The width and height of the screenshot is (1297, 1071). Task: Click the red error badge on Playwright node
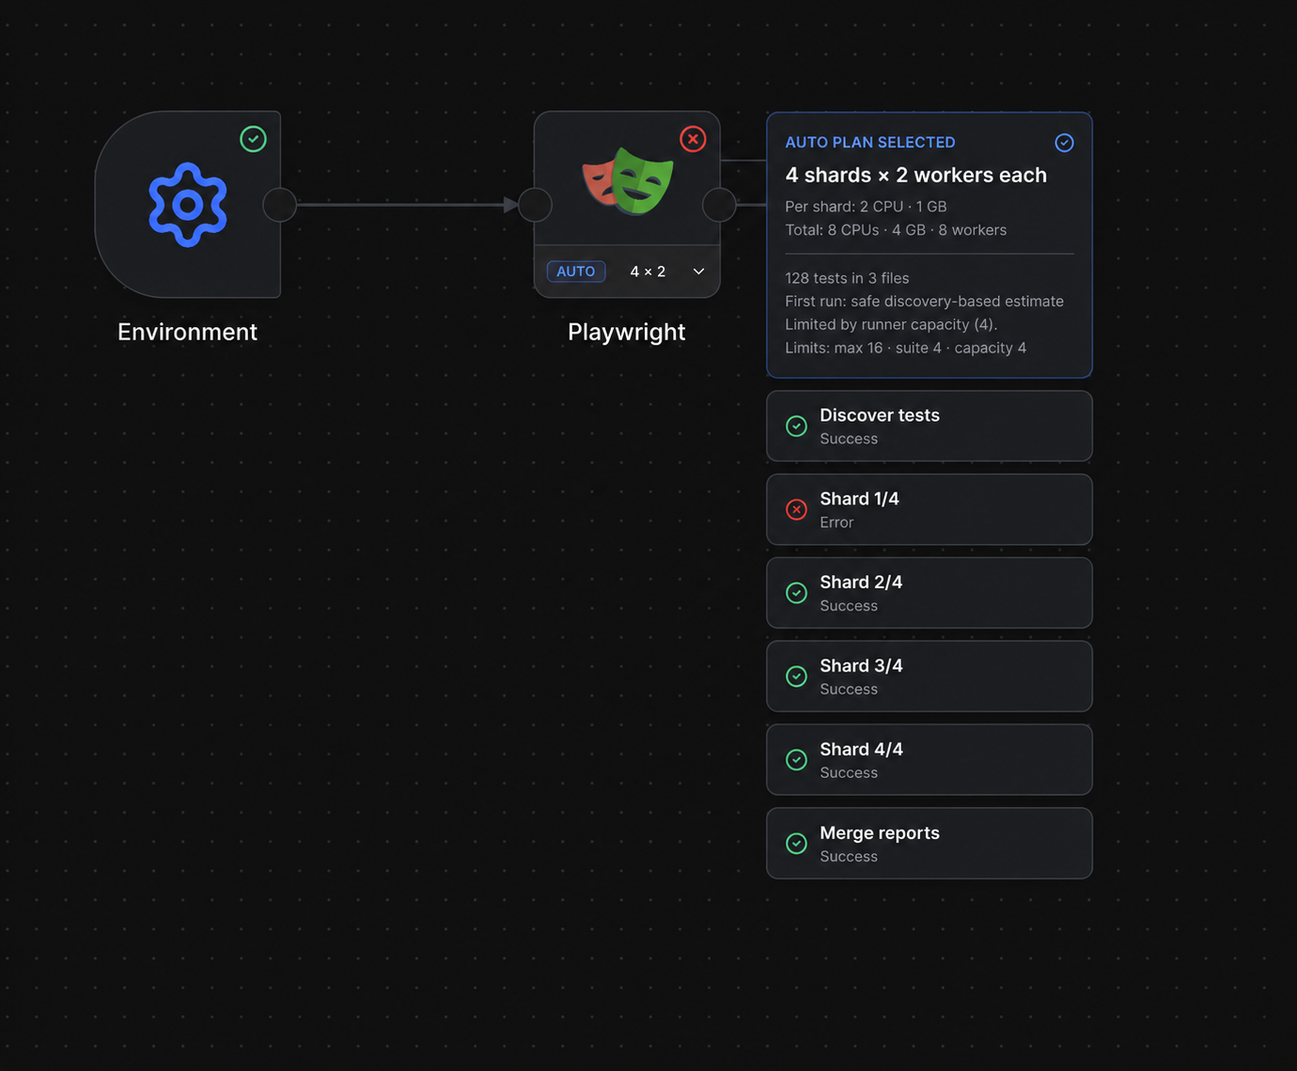point(693,139)
